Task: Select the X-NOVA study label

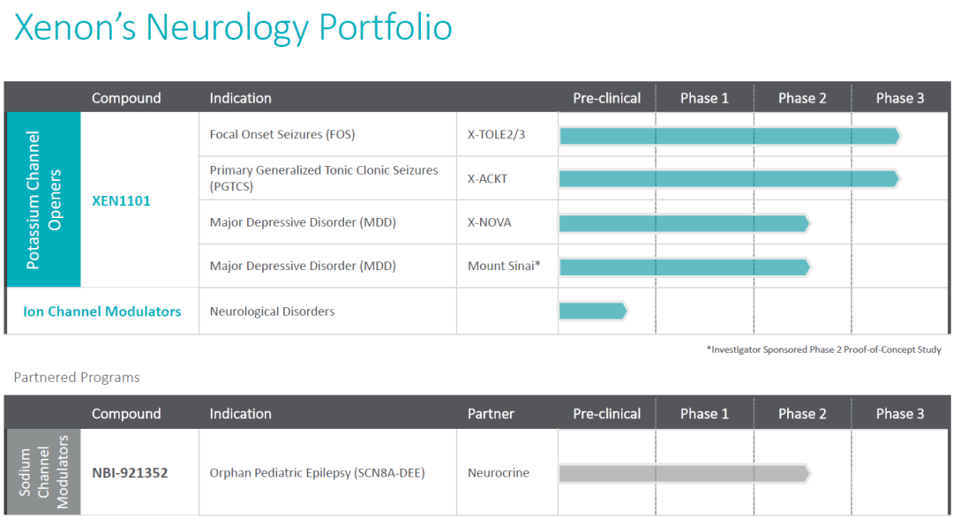Action: click(489, 222)
